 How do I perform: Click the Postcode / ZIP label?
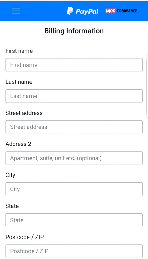pyautogui.click(x=25, y=237)
